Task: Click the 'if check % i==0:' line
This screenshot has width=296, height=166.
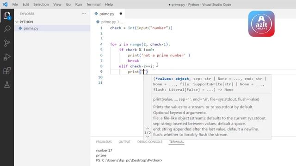Action: [x=137, y=50]
